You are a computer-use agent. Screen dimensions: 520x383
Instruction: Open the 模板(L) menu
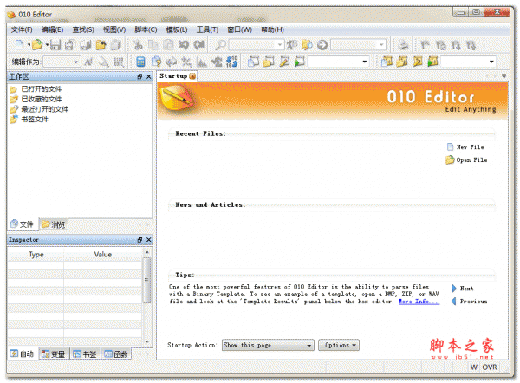pos(177,29)
